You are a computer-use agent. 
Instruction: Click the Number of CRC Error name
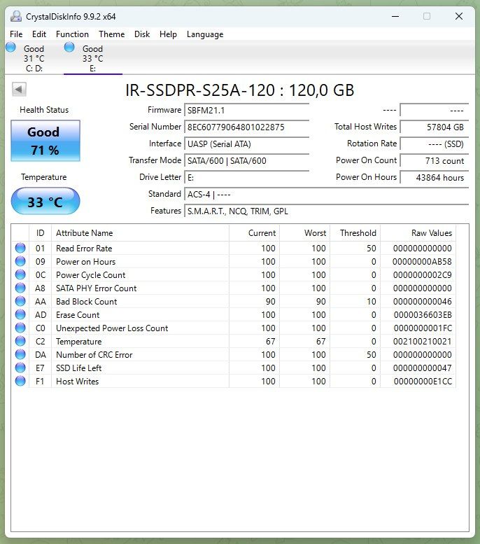(x=94, y=354)
